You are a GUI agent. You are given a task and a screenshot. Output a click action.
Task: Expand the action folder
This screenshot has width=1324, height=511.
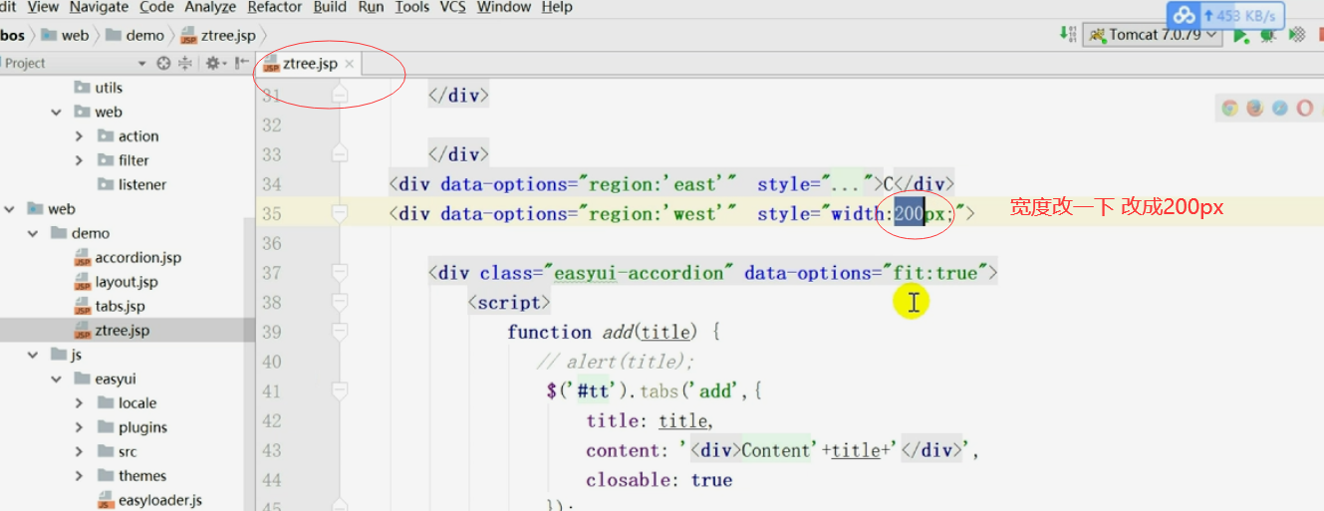(x=80, y=136)
